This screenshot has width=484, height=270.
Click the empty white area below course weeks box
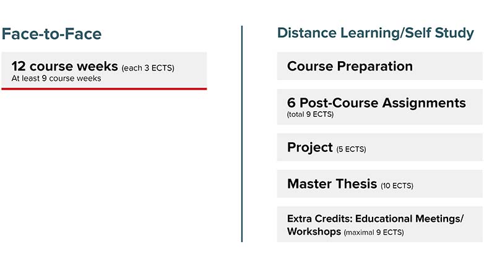tap(104, 167)
